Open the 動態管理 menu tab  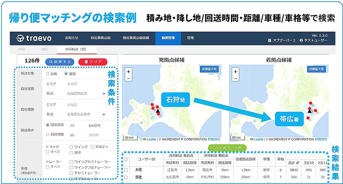(168, 38)
